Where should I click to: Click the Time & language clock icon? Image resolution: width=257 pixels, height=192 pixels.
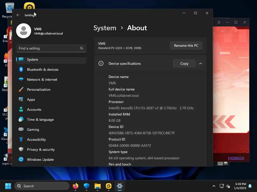[21, 119]
